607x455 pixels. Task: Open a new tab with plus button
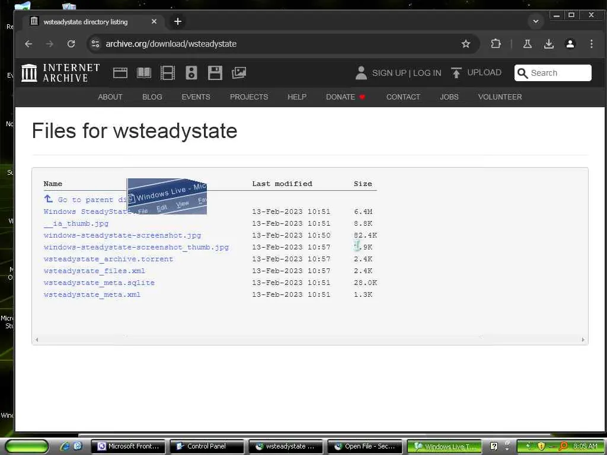178,22
